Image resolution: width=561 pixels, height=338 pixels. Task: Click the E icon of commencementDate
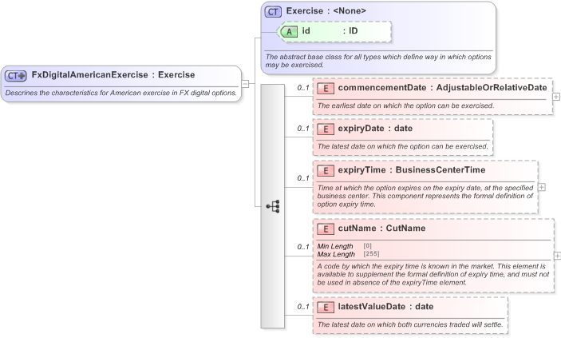pos(326,88)
